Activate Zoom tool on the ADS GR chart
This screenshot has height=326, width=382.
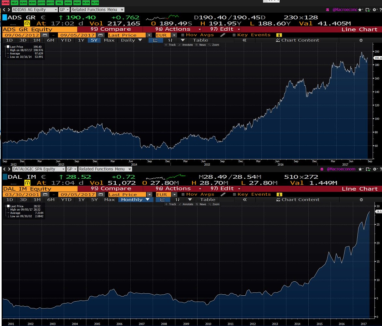click(214, 45)
